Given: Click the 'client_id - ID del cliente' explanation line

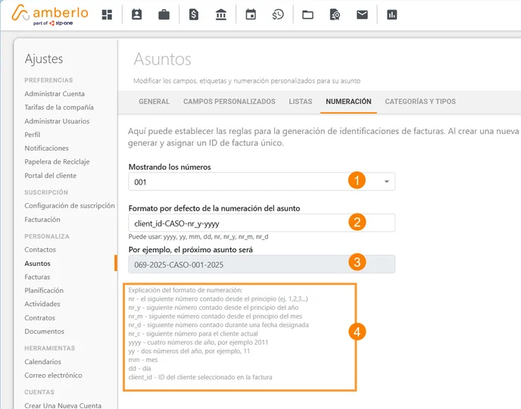Looking at the screenshot, I should pyautogui.click(x=201, y=377).
